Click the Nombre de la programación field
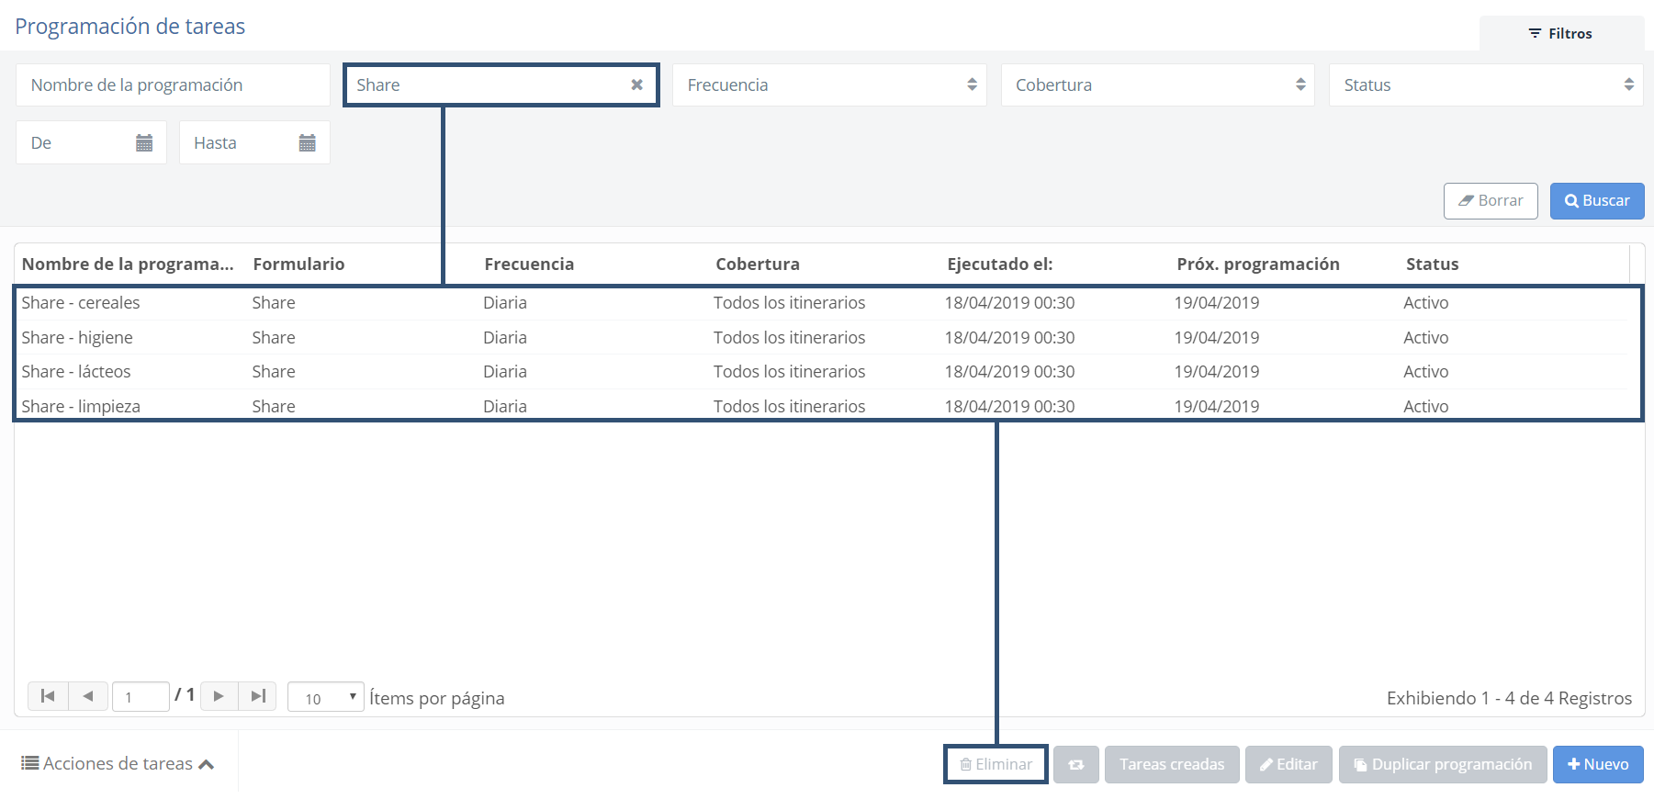Image resolution: width=1654 pixels, height=799 pixels. [173, 84]
